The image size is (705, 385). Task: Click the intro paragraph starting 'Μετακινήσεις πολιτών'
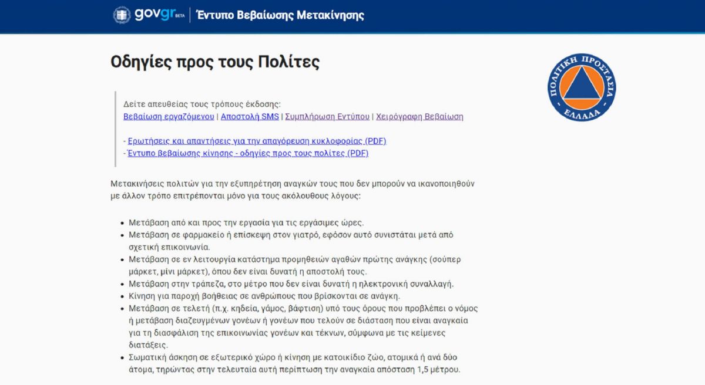coord(292,190)
